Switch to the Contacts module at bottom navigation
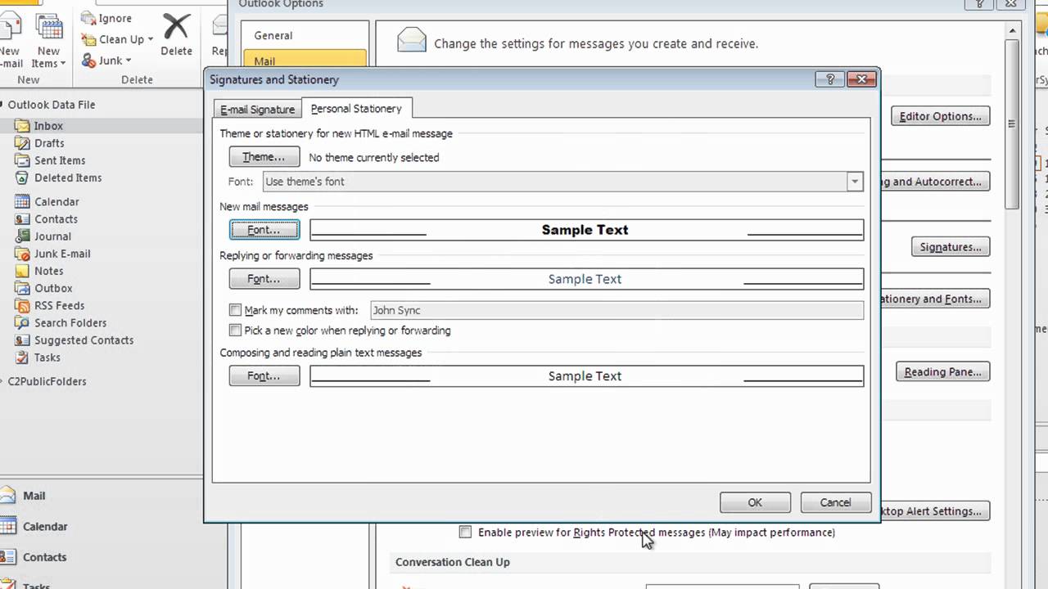1048x589 pixels. (x=44, y=557)
